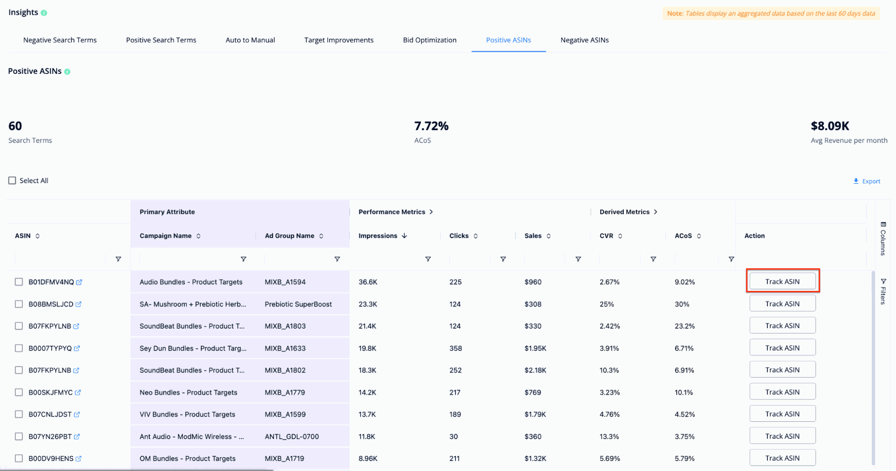
Task: Open external link icon beside B00SKJFMYC
Action: click(78, 392)
